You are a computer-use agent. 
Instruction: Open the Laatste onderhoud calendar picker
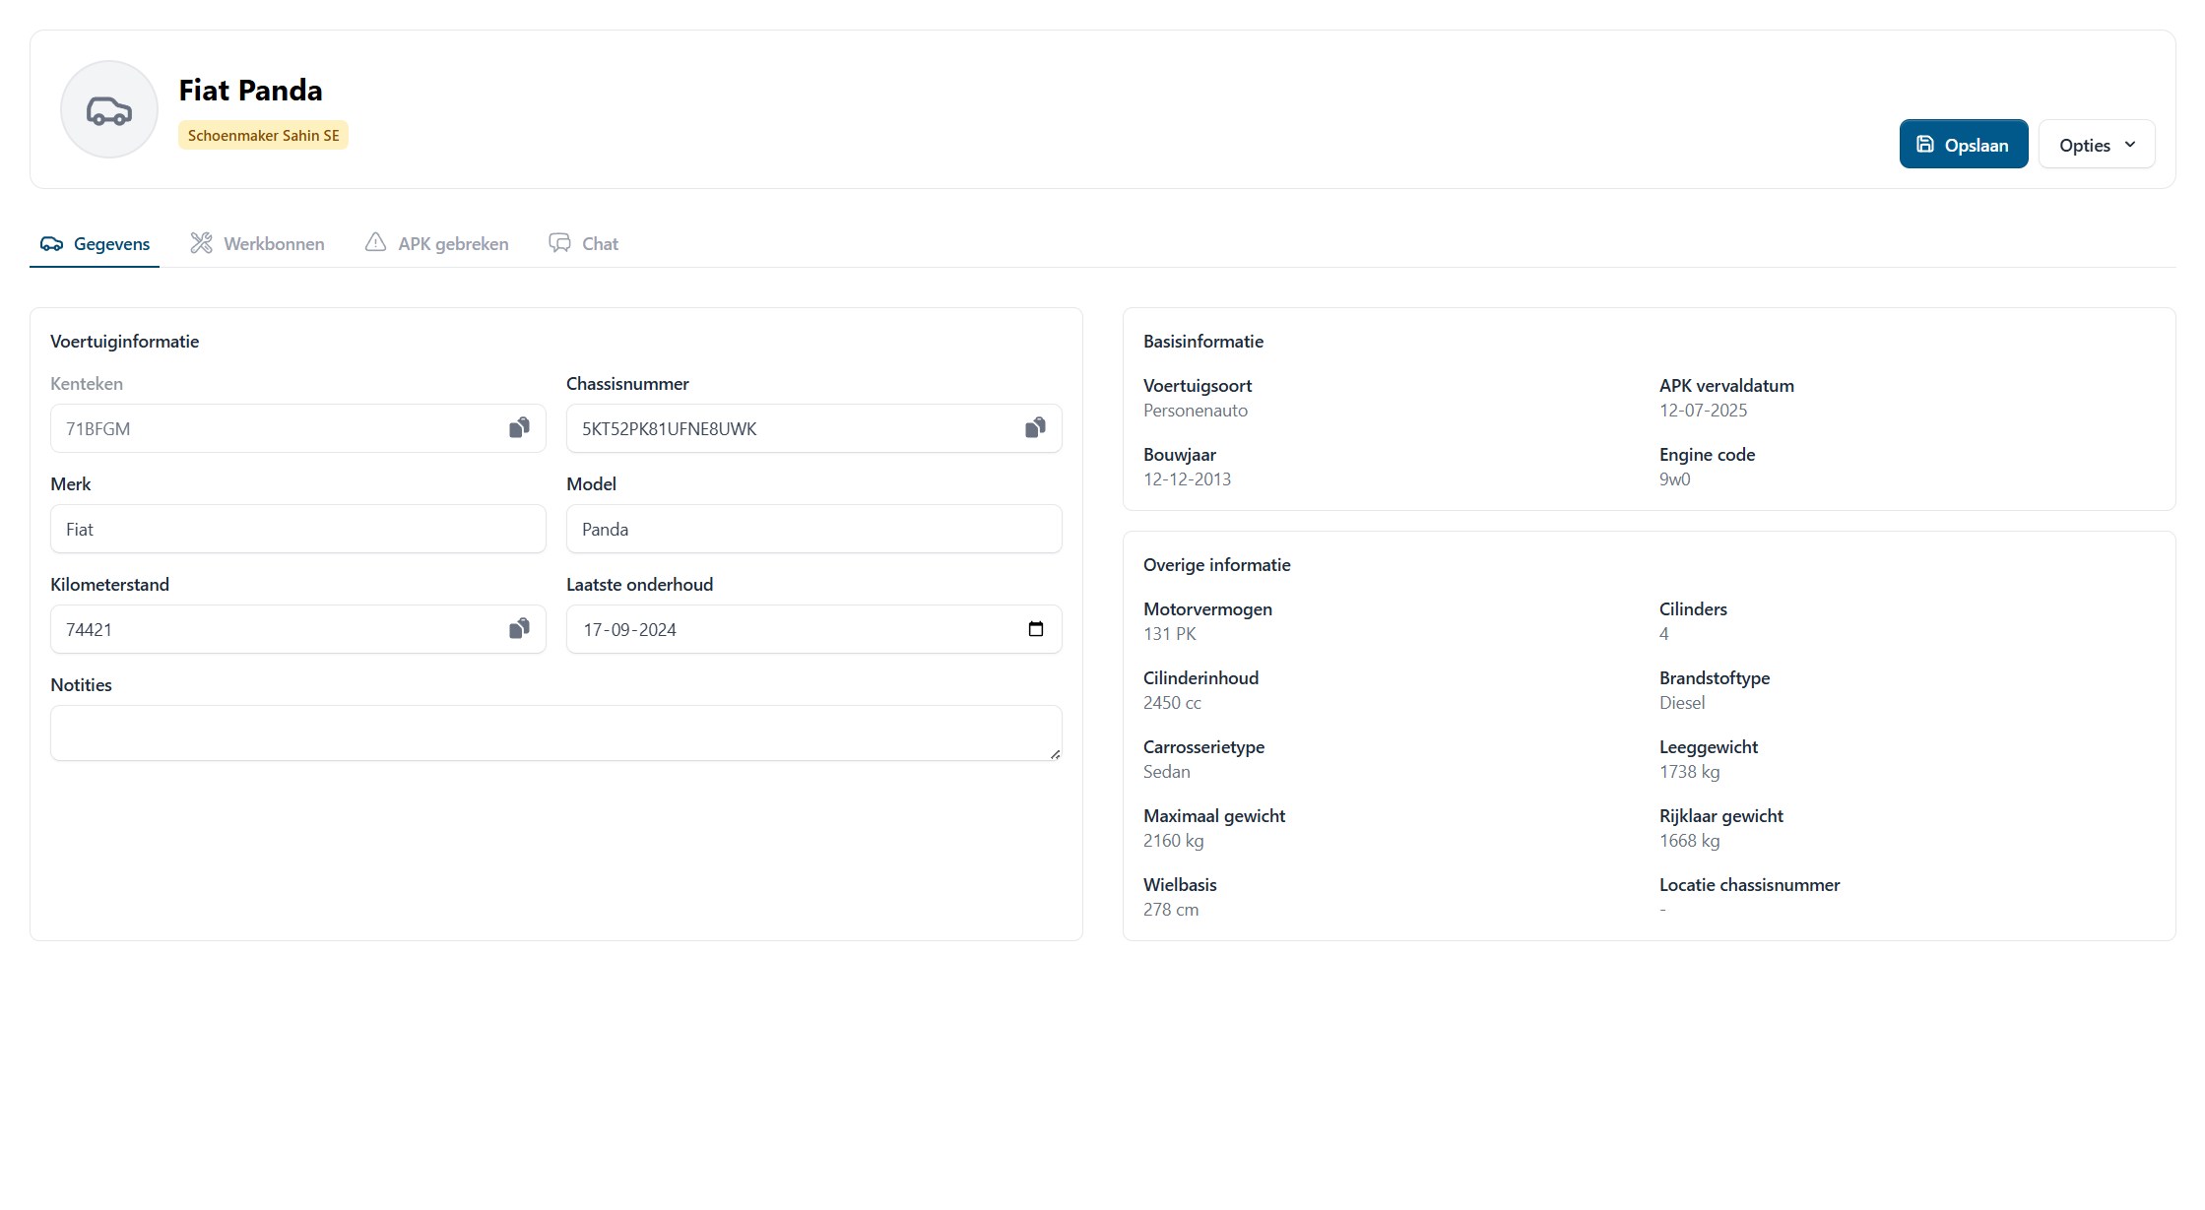(1035, 628)
